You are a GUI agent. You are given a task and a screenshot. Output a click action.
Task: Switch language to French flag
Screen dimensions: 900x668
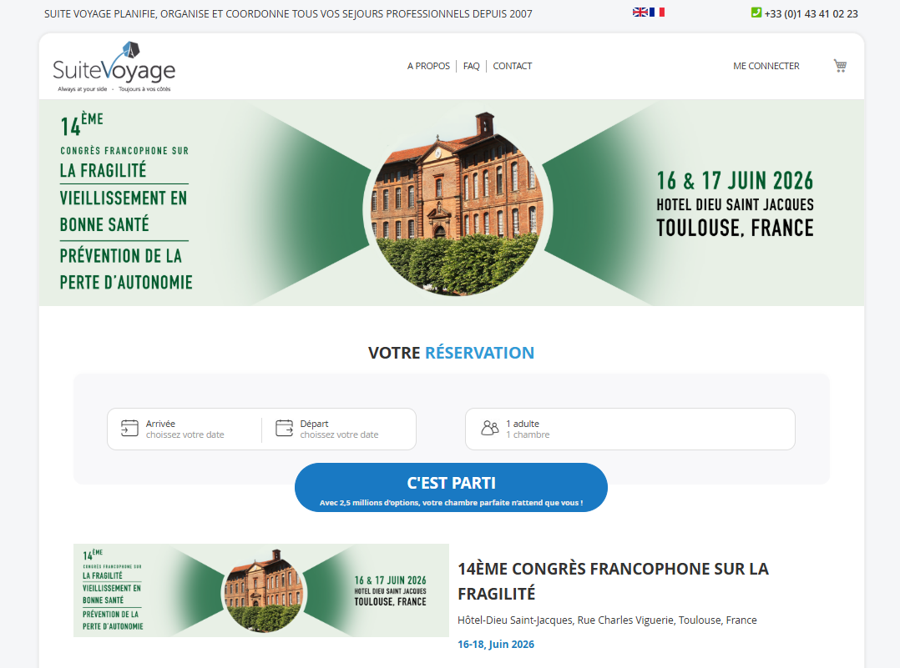tap(657, 13)
